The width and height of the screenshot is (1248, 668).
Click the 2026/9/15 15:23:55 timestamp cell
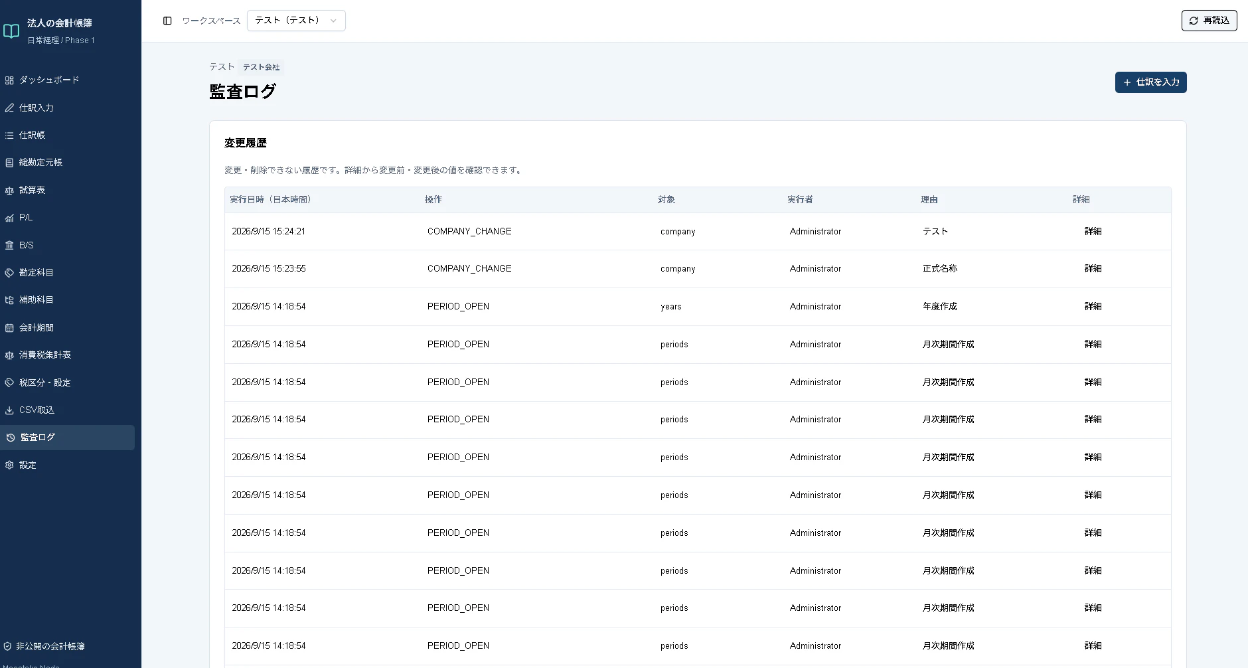click(x=269, y=268)
